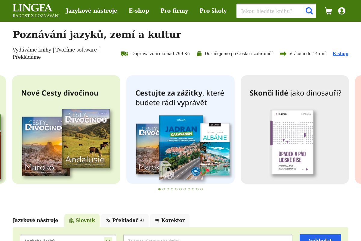The width and height of the screenshot is (361, 241).
Task: Click the Korektor spellcheck icon
Action: [x=157, y=221]
